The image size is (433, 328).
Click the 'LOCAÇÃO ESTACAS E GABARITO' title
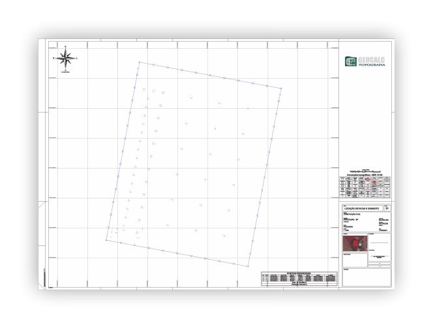tap(362, 208)
